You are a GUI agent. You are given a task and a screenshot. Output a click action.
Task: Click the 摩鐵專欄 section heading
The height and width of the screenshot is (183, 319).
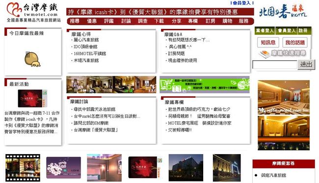click(174, 102)
